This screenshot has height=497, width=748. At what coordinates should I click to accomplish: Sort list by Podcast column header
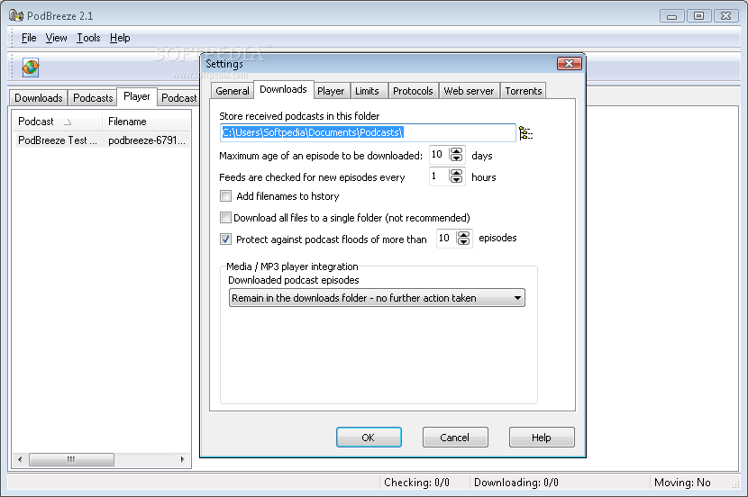pyautogui.click(x=58, y=122)
